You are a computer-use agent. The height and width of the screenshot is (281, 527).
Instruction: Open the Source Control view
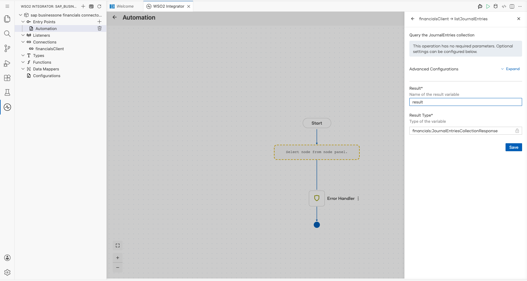tap(7, 48)
